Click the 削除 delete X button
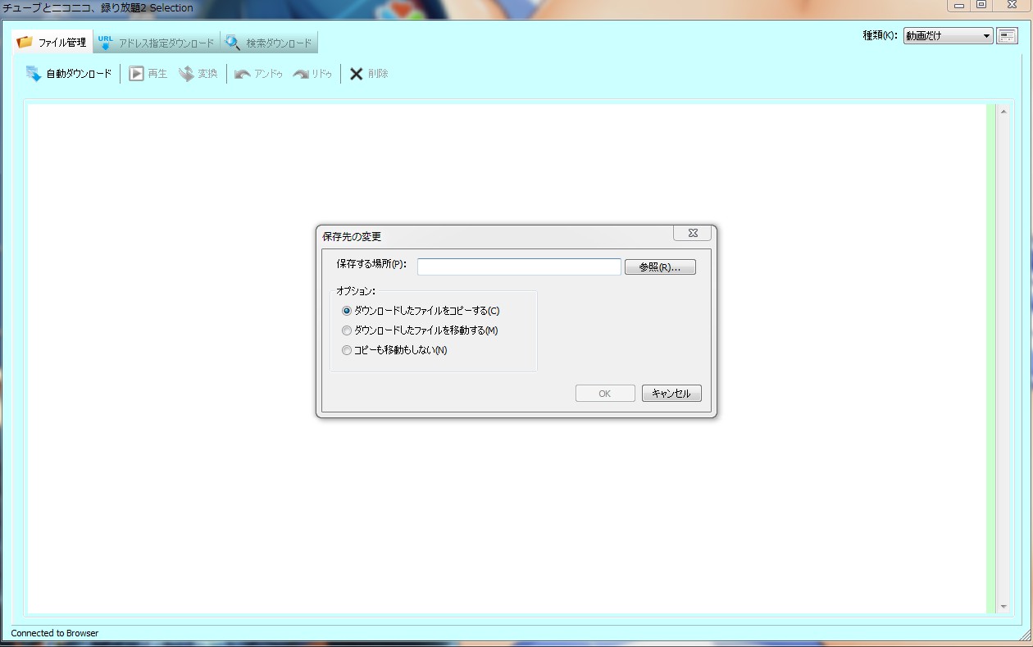This screenshot has height=647, width=1033. (x=368, y=74)
